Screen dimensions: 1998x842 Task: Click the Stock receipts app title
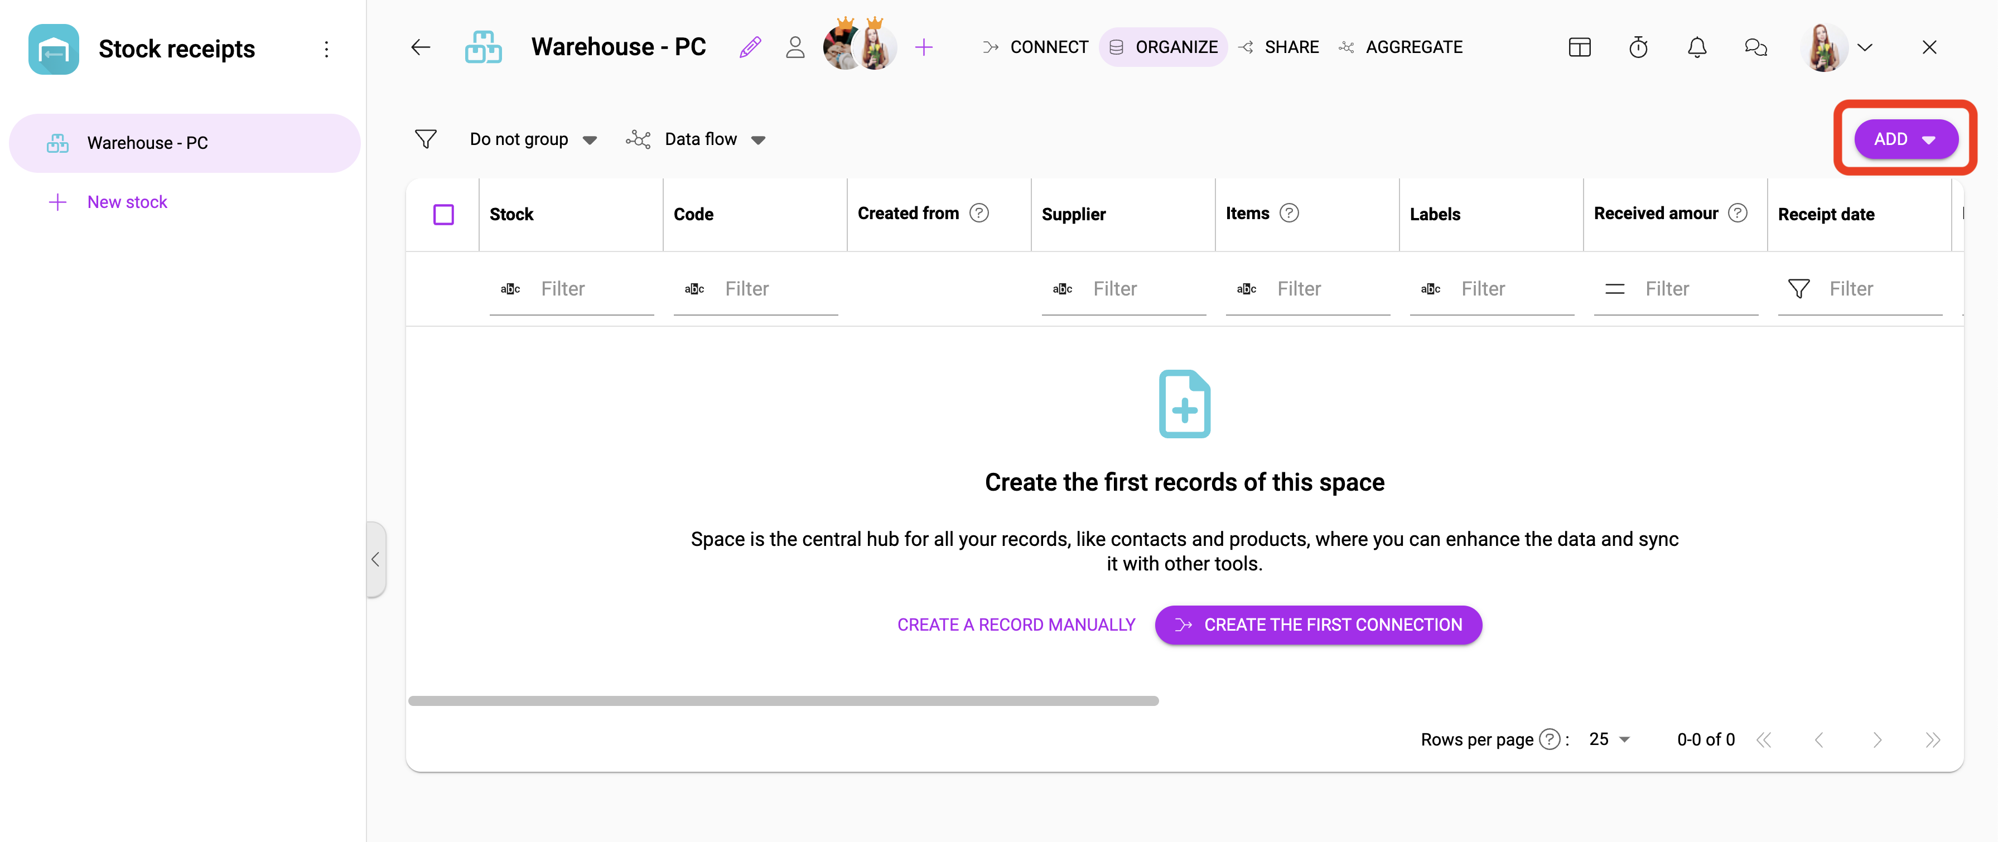click(x=177, y=49)
